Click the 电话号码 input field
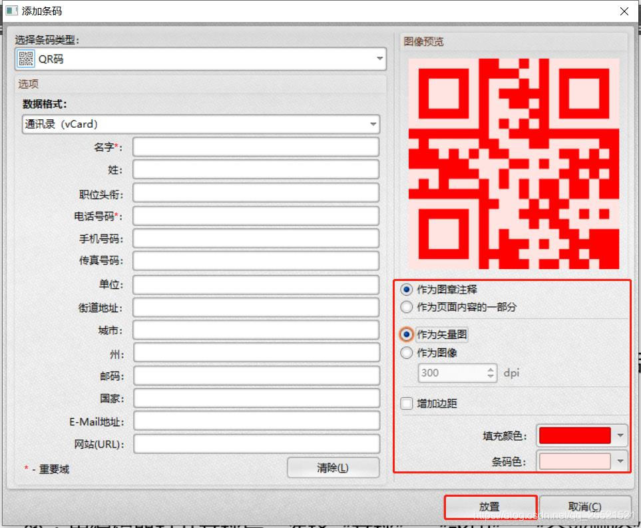Viewport: 641px width, 528px height. [x=256, y=216]
